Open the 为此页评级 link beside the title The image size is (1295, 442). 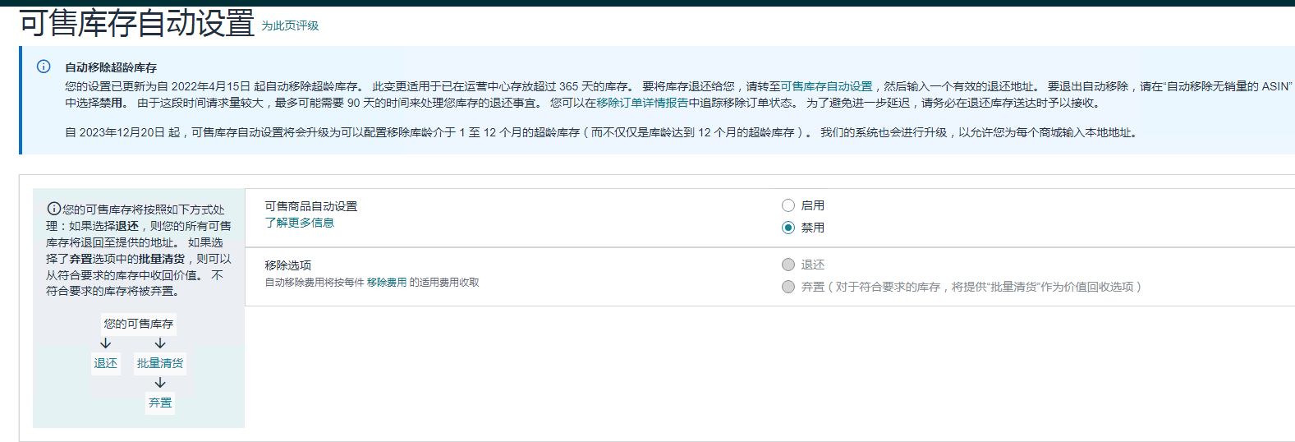pyautogui.click(x=290, y=26)
